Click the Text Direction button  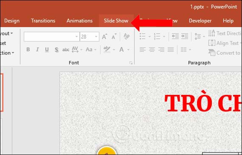point(225,33)
